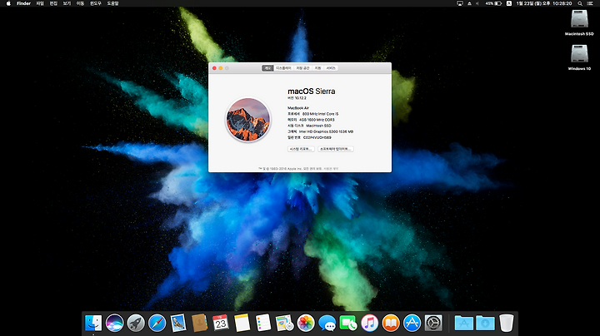The height and width of the screenshot is (336, 600).
Task: Open Safari compass icon in Dock
Action: [x=157, y=323]
